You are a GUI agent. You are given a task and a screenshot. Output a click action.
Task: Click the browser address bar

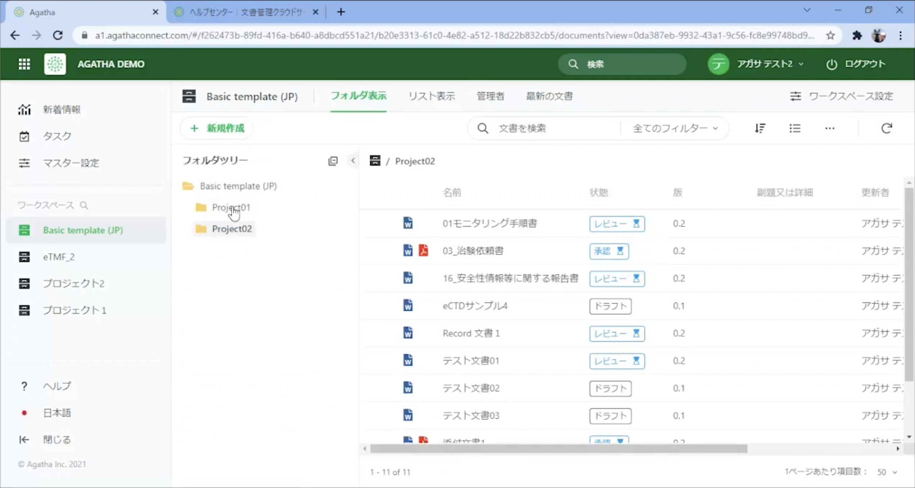pos(454,35)
